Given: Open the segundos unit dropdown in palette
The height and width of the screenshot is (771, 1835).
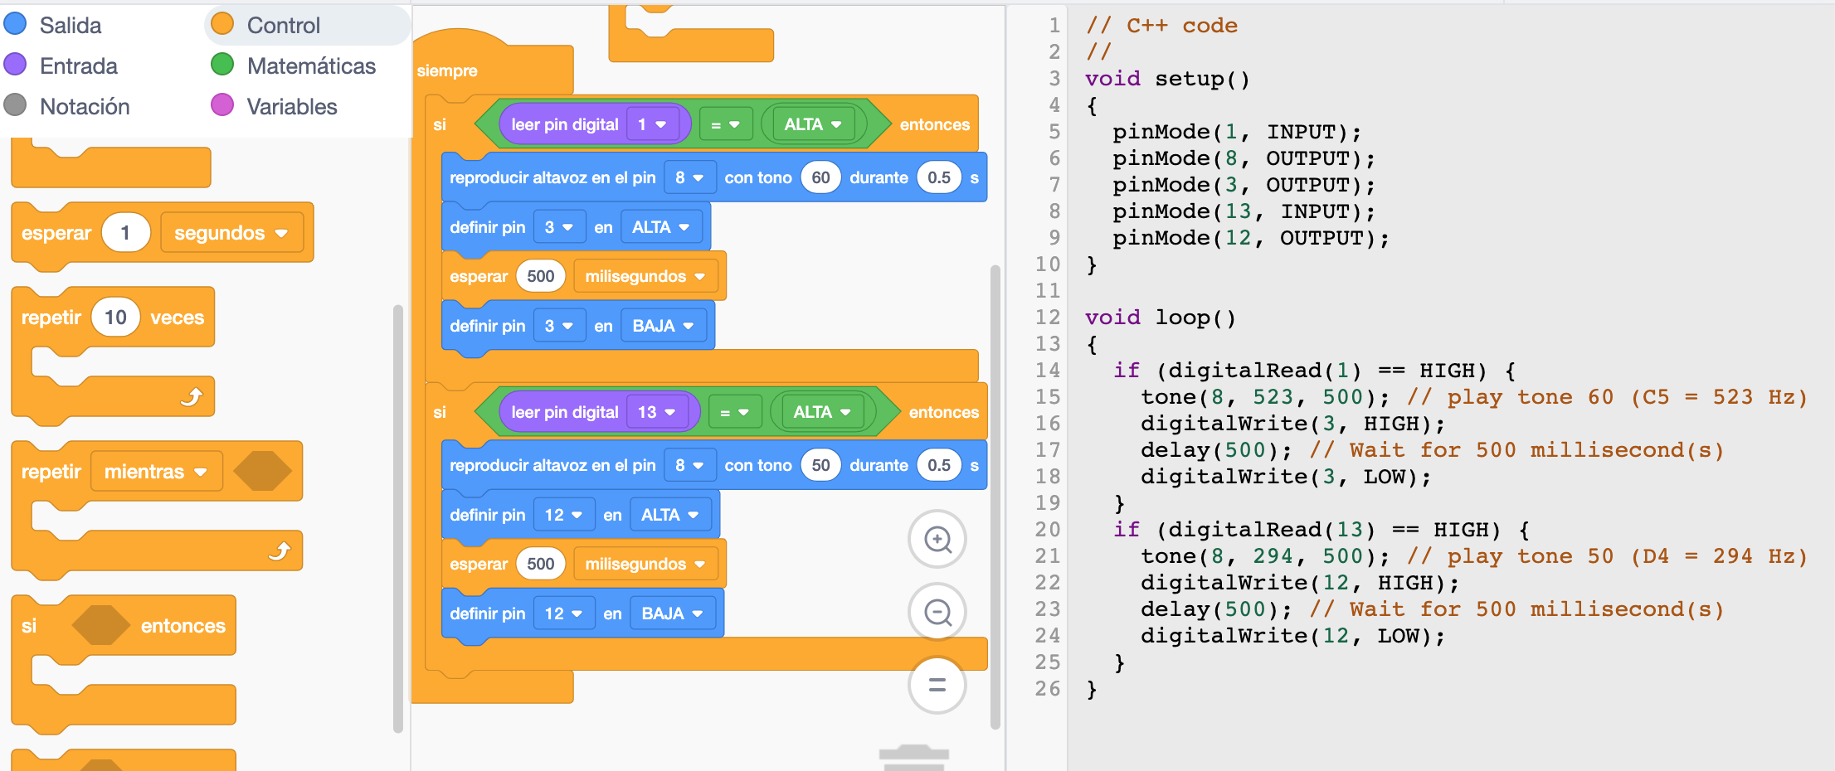Looking at the screenshot, I should 231,233.
